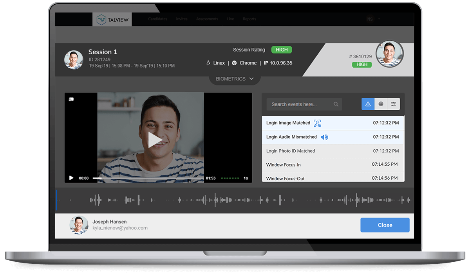Click the candidate avatar next to Session 1
Viewport: 470px width, 279px height.
point(74,59)
